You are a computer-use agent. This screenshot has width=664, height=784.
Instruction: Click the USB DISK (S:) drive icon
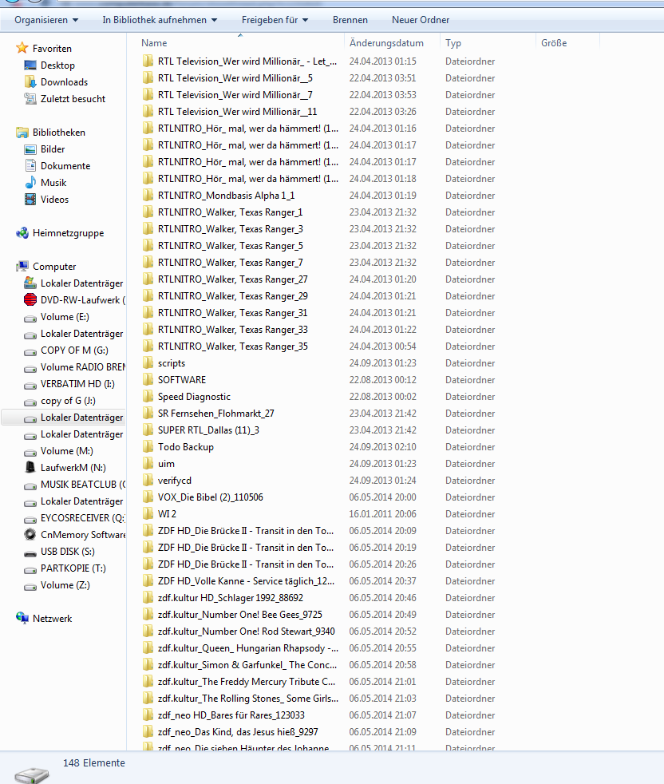pos(30,552)
